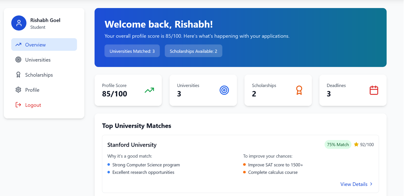The height and width of the screenshot is (196, 404).
Task: Go to the Profile page
Action: [32, 90]
